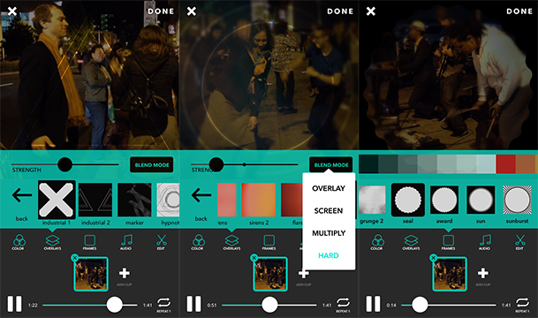
Task: Select the Edit scissors icon below the sunburst frame
Action: click(x=519, y=242)
